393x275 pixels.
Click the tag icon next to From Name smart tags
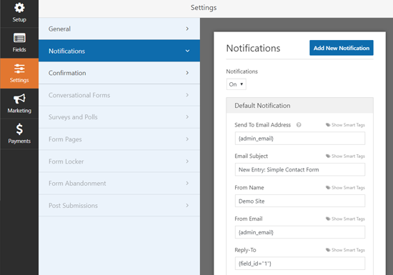click(328, 188)
